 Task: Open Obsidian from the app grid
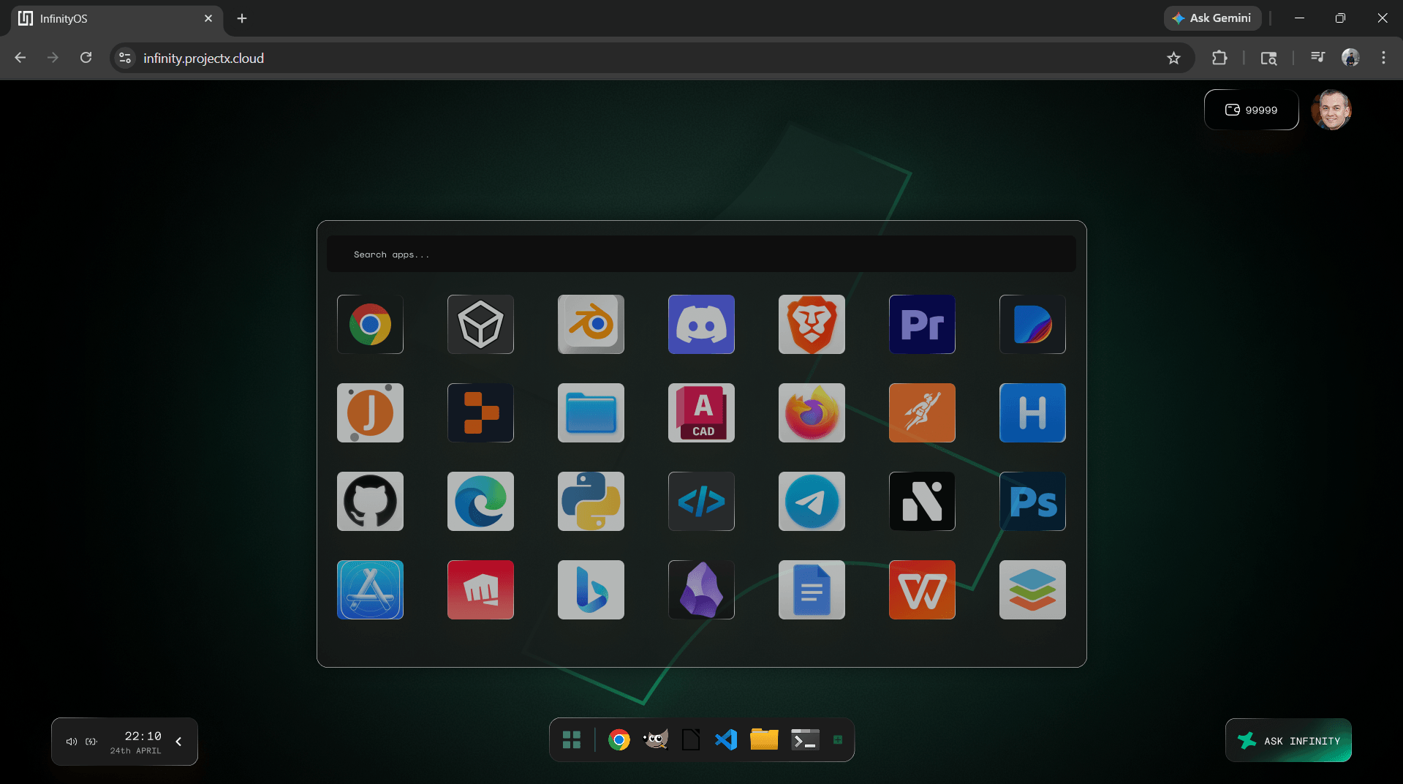coord(701,589)
